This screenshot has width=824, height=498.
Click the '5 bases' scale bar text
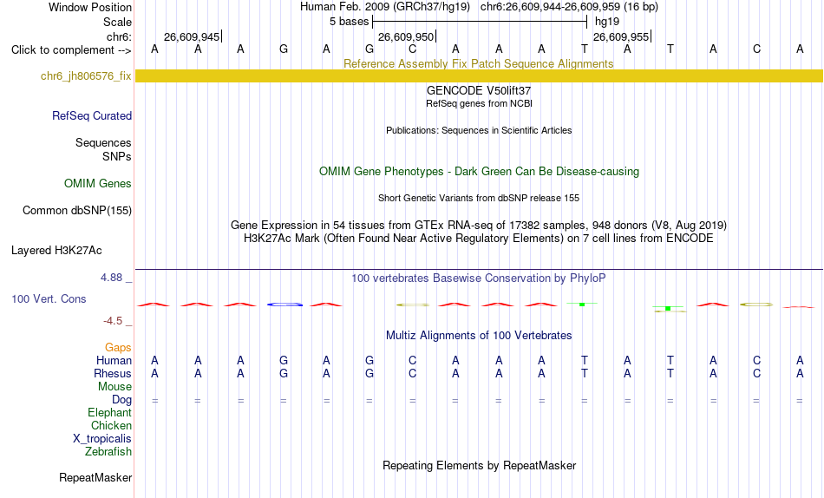point(349,22)
